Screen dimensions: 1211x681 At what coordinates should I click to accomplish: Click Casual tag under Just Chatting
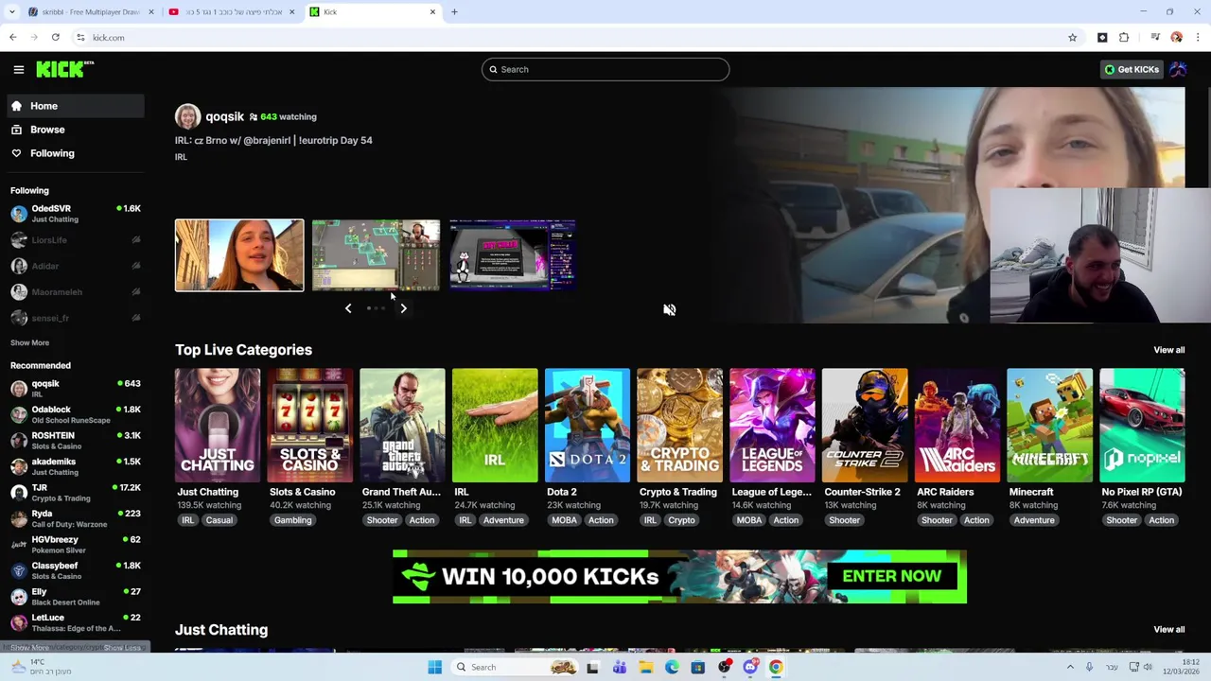[x=219, y=520]
